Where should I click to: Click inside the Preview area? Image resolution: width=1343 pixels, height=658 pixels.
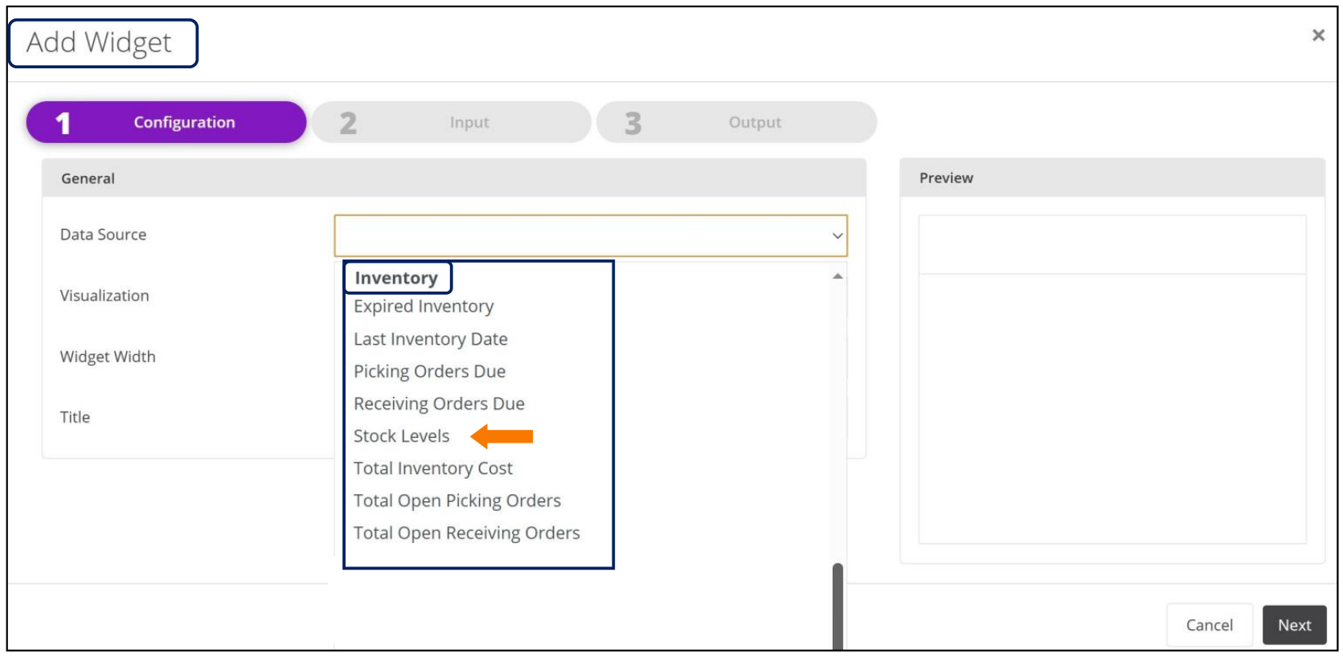[1112, 379]
